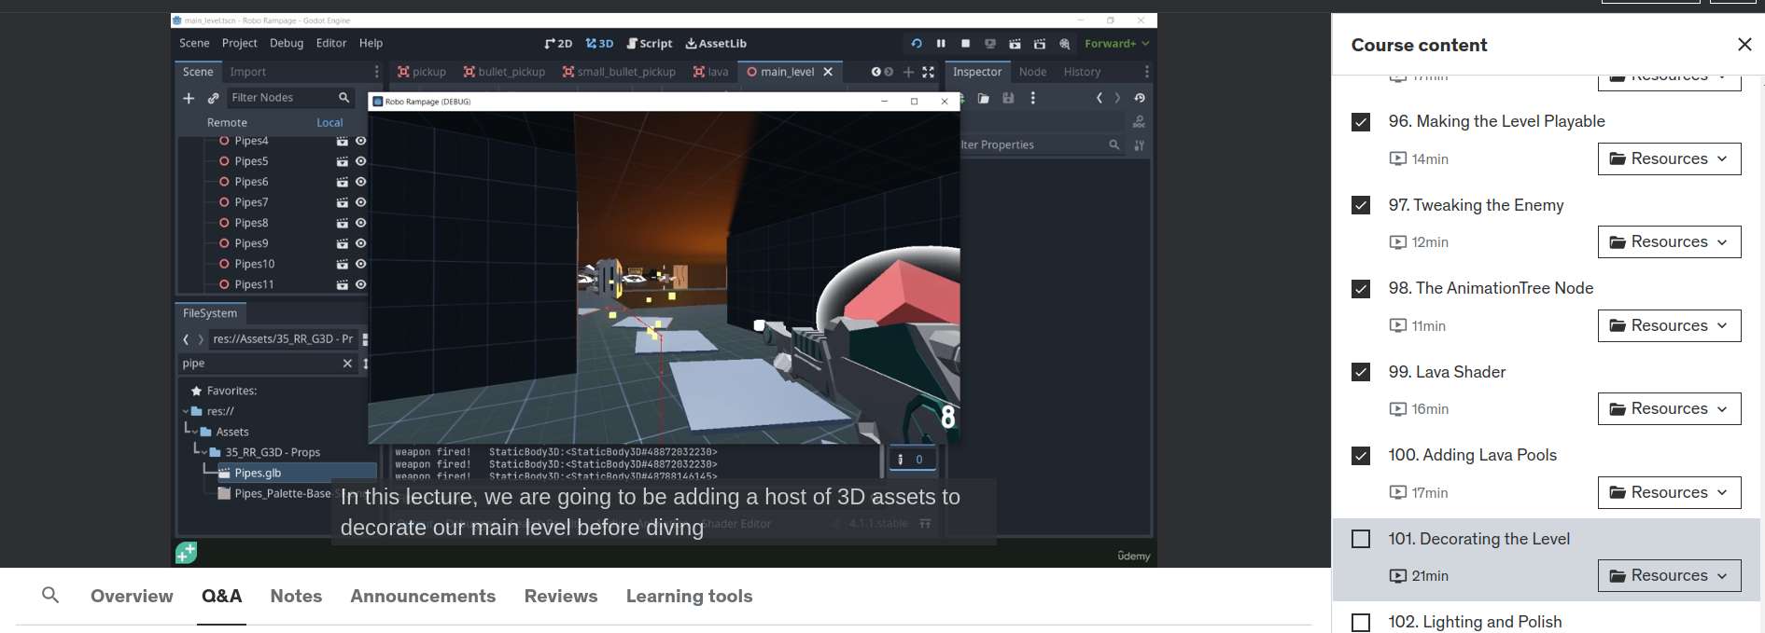Select Pipes.glb in the FileSystem

point(258,473)
